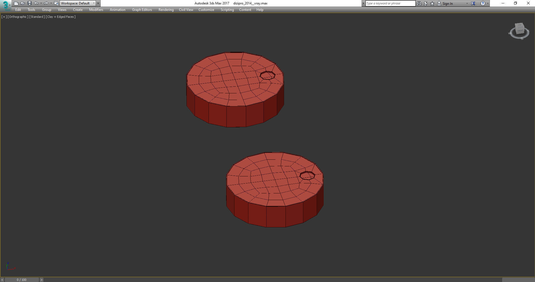The height and width of the screenshot is (282, 535).
Task: Open Customize Quick Access Toolbar arrow
Action: [x=98, y=3]
